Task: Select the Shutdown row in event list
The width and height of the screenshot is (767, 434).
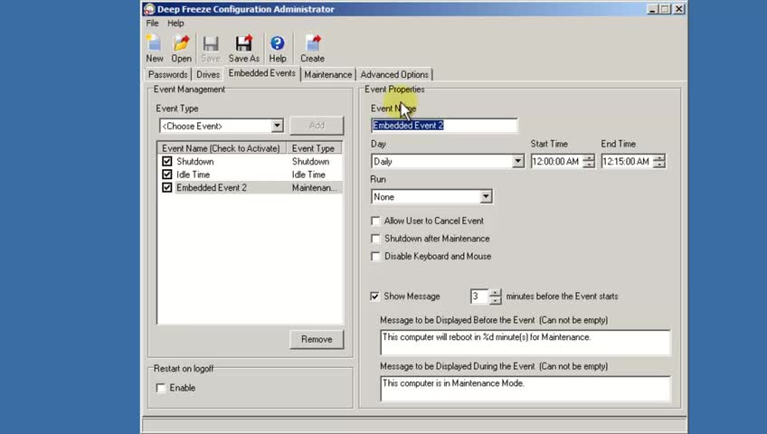Action: 250,161
